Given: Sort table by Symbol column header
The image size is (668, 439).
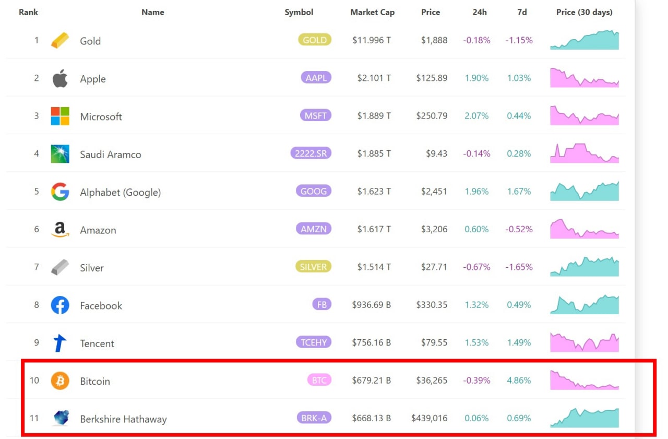Looking at the screenshot, I should click(299, 12).
